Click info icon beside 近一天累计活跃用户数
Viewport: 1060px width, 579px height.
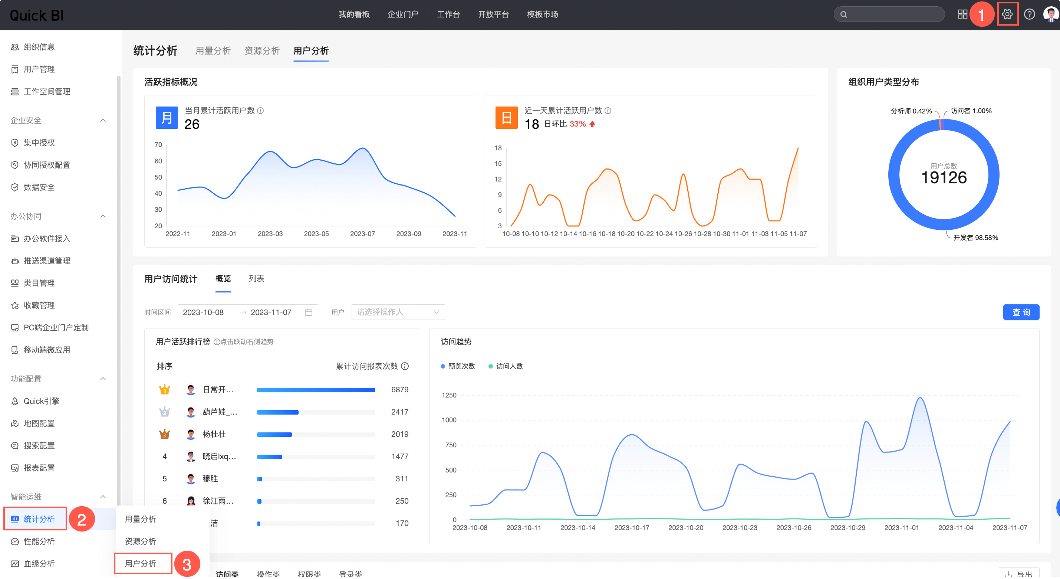point(608,110)
